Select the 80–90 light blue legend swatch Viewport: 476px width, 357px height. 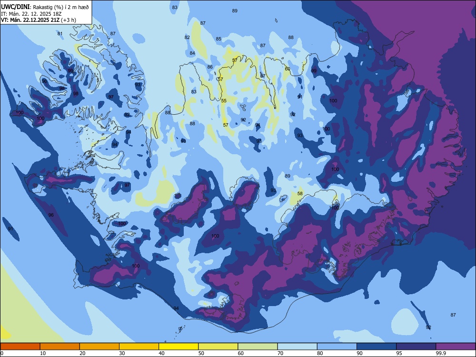(x=337, y=347)
